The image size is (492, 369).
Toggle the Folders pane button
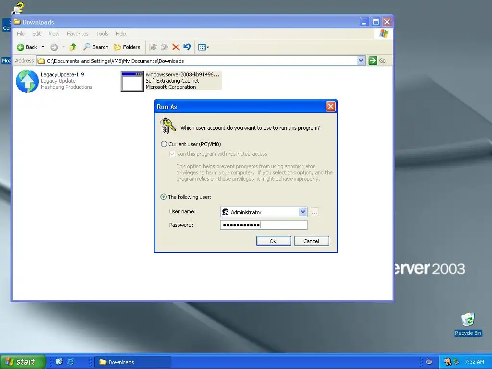[127, 47]
